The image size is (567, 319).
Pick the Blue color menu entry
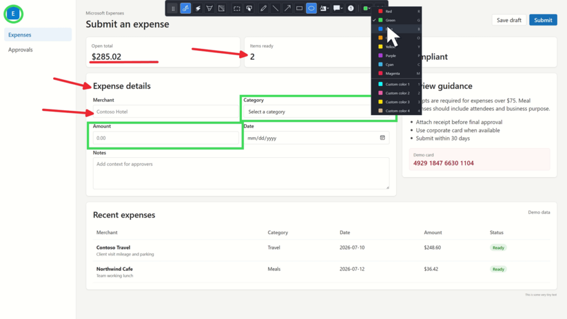click(396, 29)
